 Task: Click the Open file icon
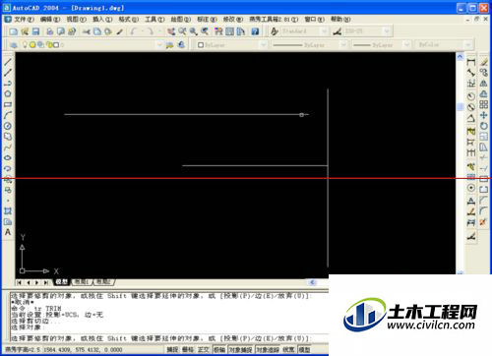click(25, 31)
